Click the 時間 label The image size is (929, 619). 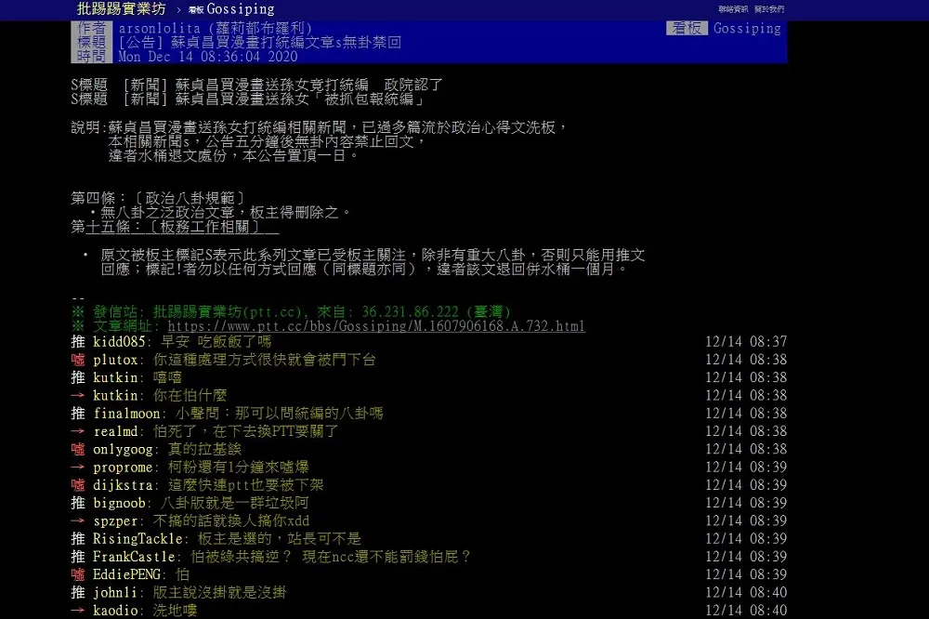pos(91,57)
